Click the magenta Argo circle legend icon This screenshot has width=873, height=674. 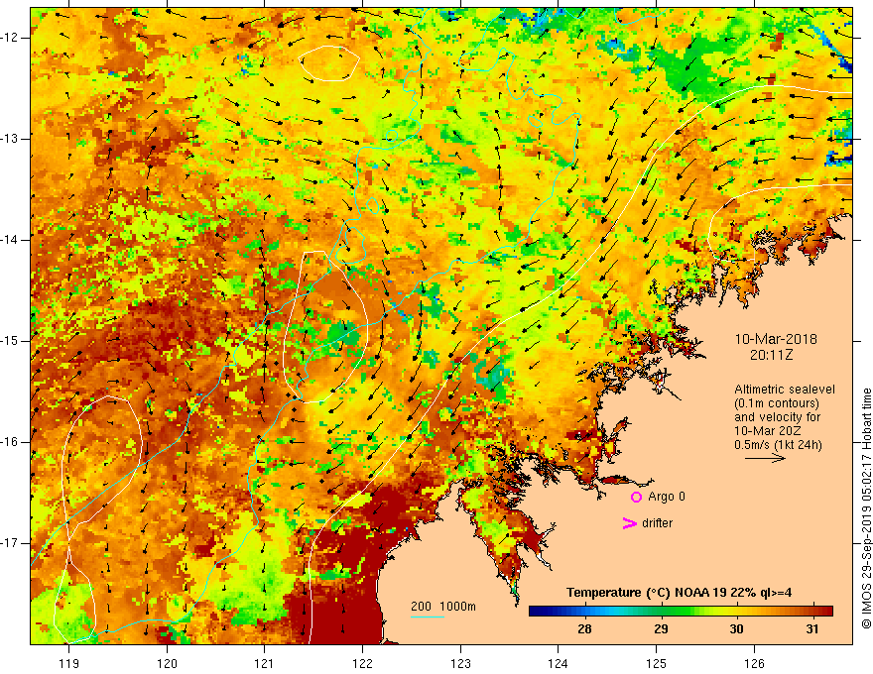pos(636,498)
